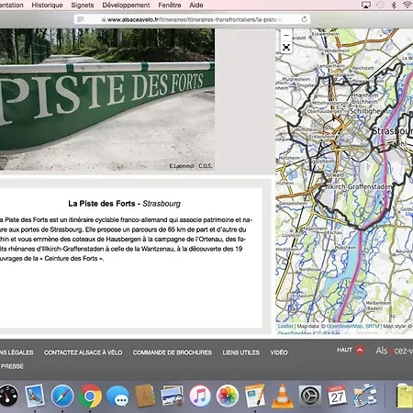413x413 pixels.
Task: Open the VIDÉO footer link
Action: 279,352
